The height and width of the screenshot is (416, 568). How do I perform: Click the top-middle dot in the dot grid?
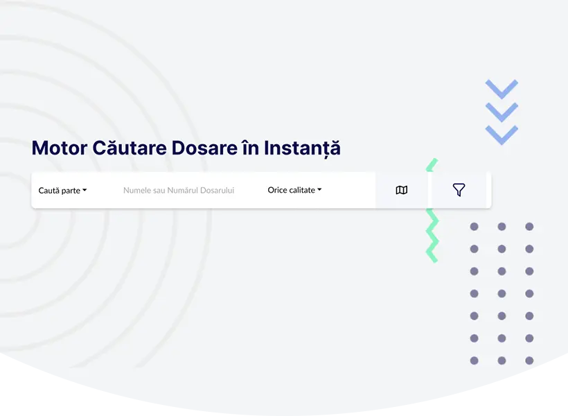[x=502, y=227]
